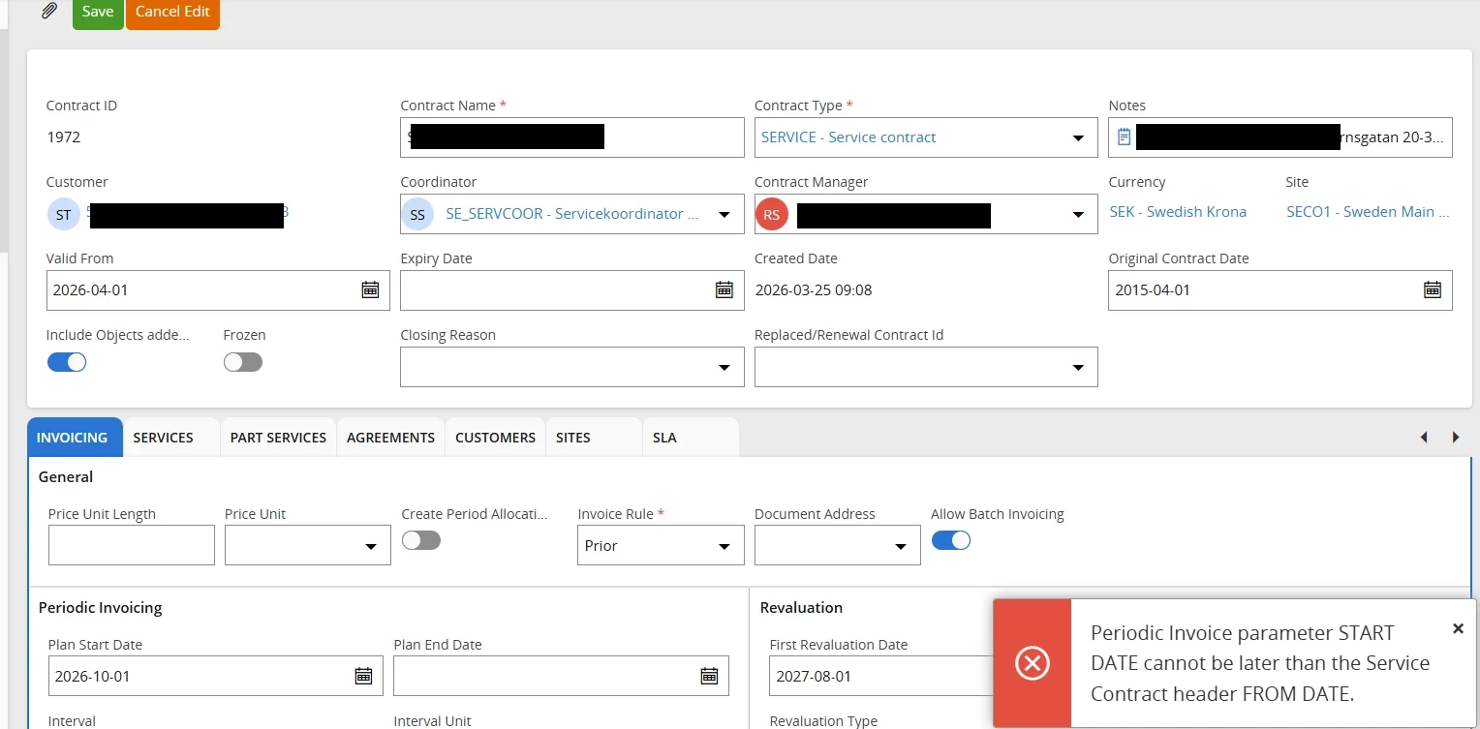Open the Plan Start Date calendar picker
Viewport: 1480px width, 729px height.
pos(363,676)
